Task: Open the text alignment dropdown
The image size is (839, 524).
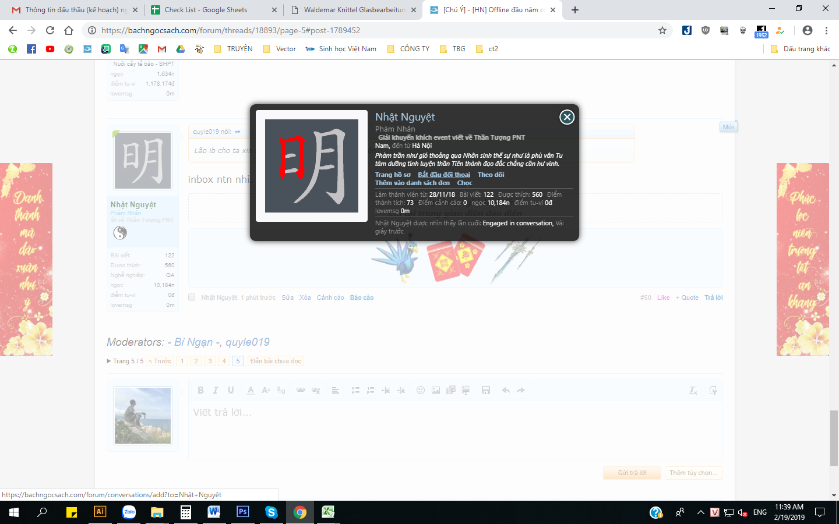Action: (x=336, y=390)
